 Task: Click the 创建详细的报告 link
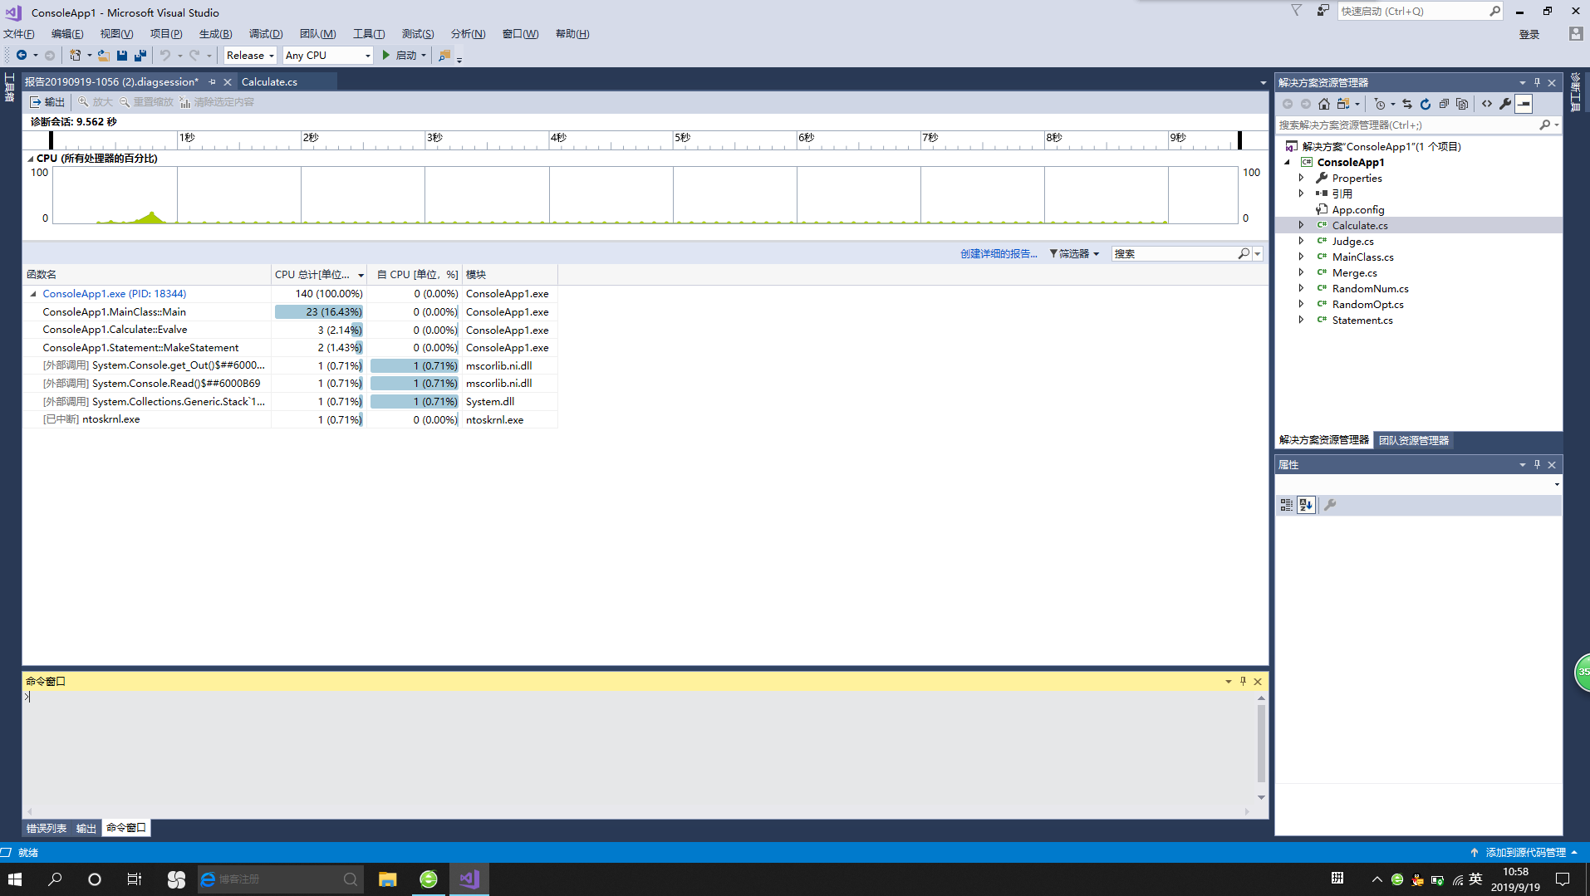[999, 253]
